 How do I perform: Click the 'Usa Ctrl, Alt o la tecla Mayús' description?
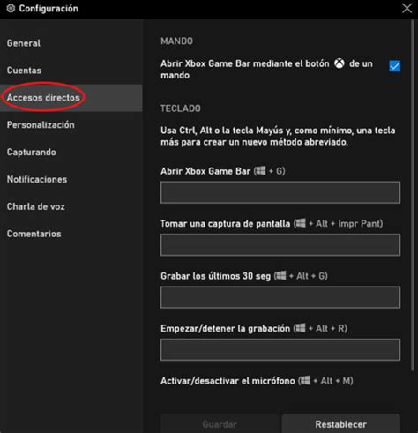(x=278, y=136)
